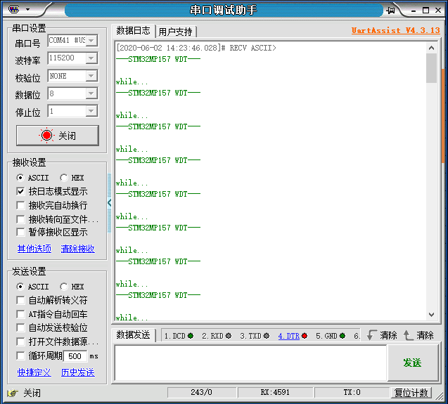Enable 打开文件数据源 checkbox
Screen dimensions: 448x404
point(20,341)
